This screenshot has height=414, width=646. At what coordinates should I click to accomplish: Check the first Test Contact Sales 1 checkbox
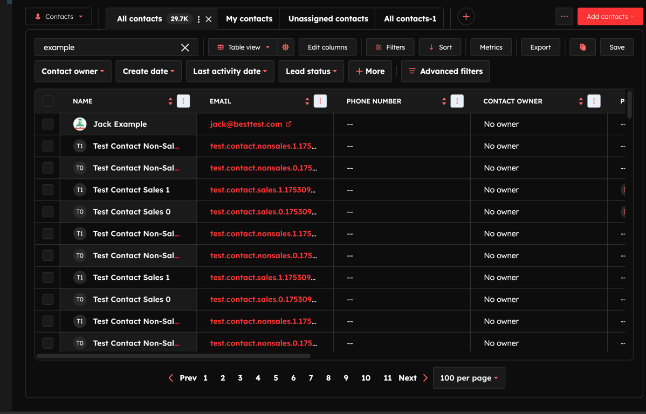(47, 190)
